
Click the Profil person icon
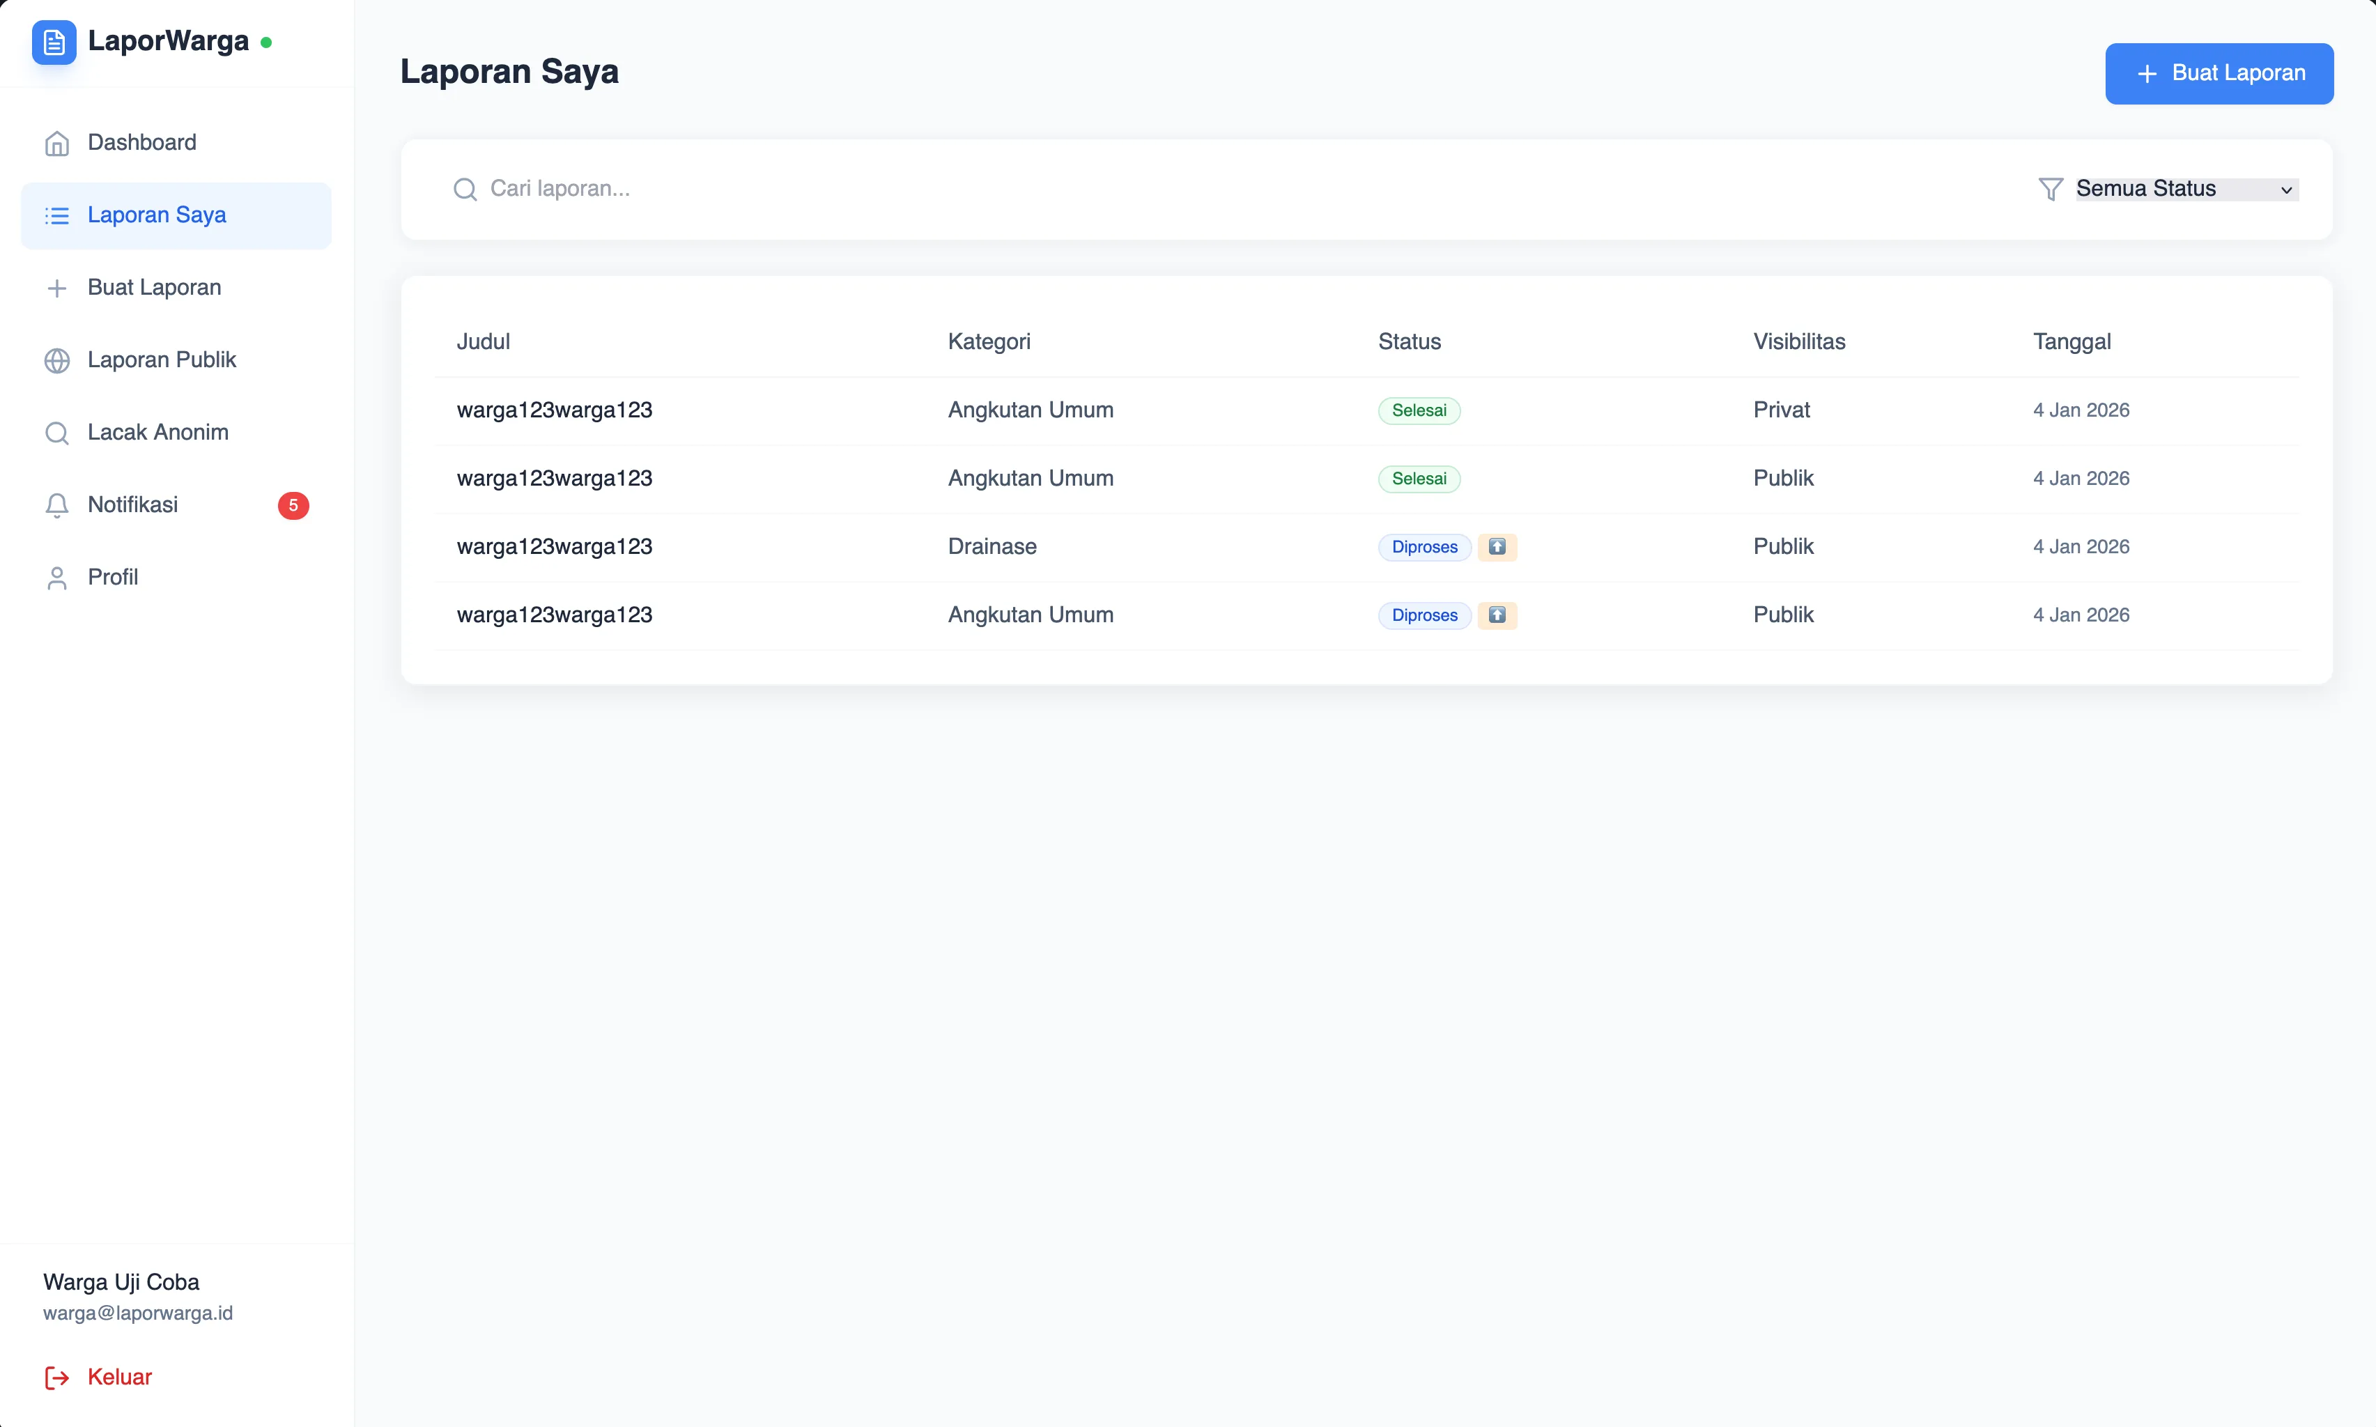56,577
